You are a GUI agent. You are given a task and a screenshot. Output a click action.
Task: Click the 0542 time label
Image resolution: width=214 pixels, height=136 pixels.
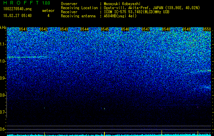coord(44,29)
